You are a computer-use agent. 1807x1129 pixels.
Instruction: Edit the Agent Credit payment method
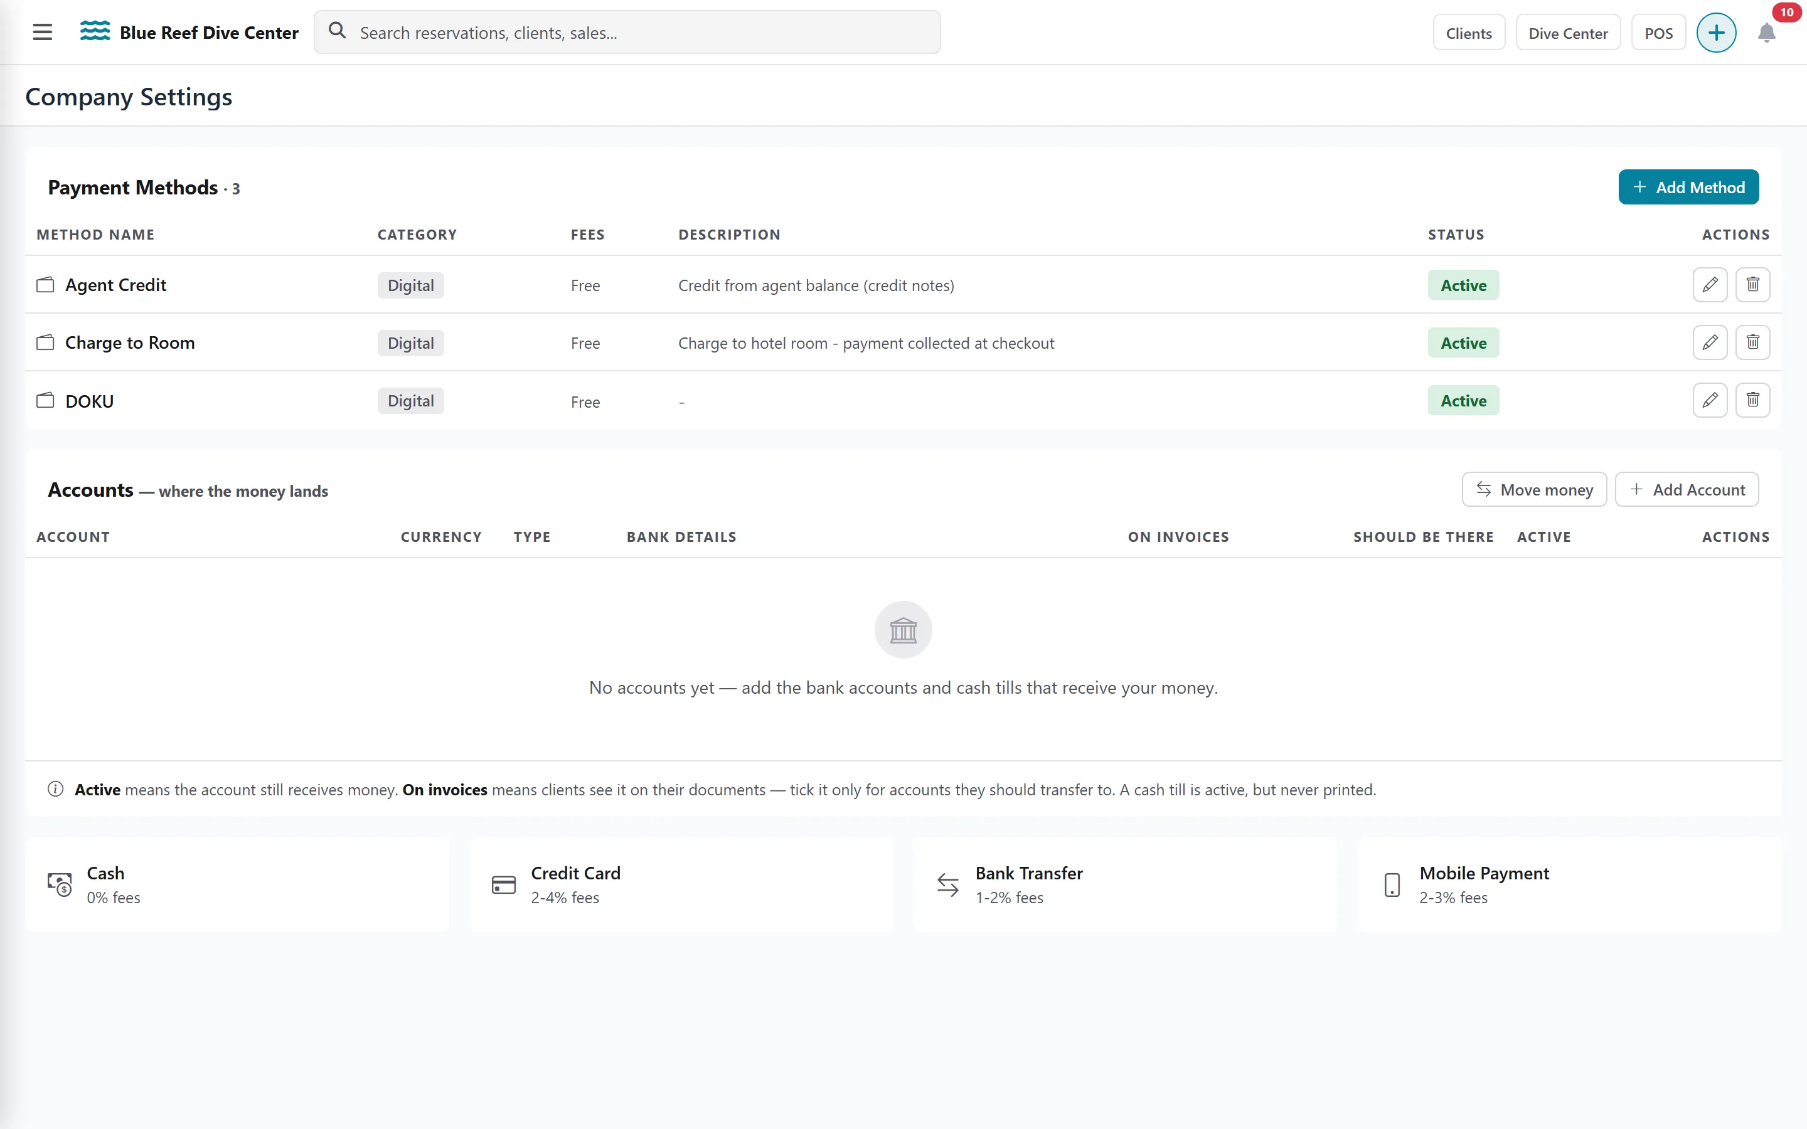[x=1710, y=285]
